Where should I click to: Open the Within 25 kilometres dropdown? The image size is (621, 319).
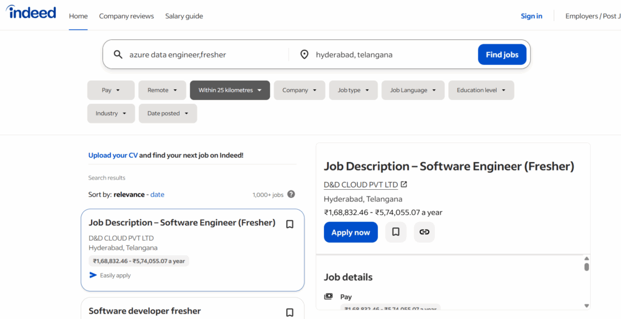(x=230, y=90)
